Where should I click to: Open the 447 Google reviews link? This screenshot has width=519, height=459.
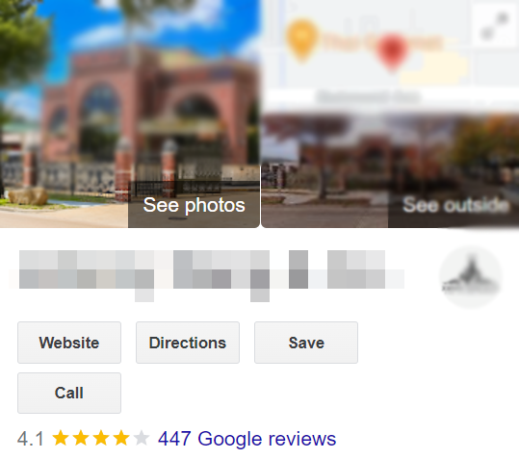(247, 439)
